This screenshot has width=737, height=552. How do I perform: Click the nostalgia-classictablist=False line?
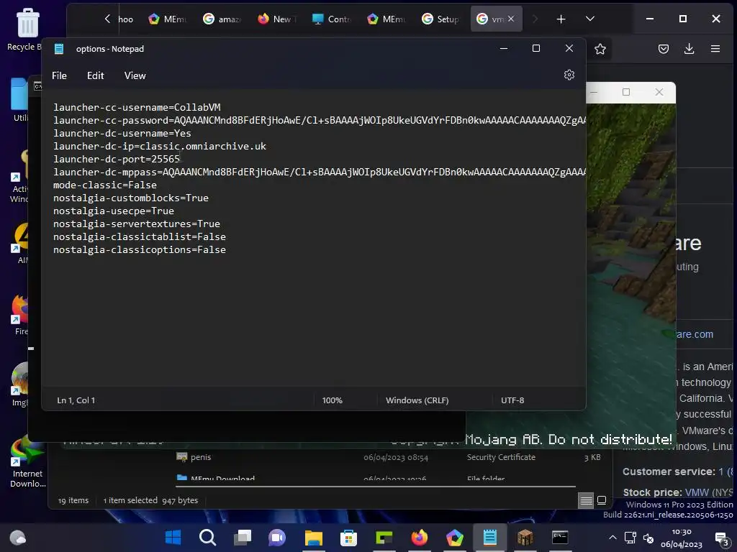click(x=140, y=237)
